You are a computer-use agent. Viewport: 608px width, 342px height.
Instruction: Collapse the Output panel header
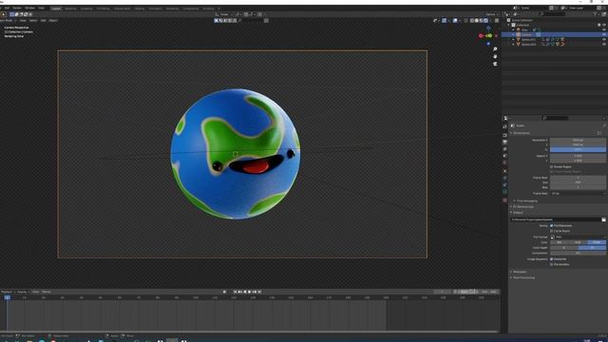[x=517, y=213]
